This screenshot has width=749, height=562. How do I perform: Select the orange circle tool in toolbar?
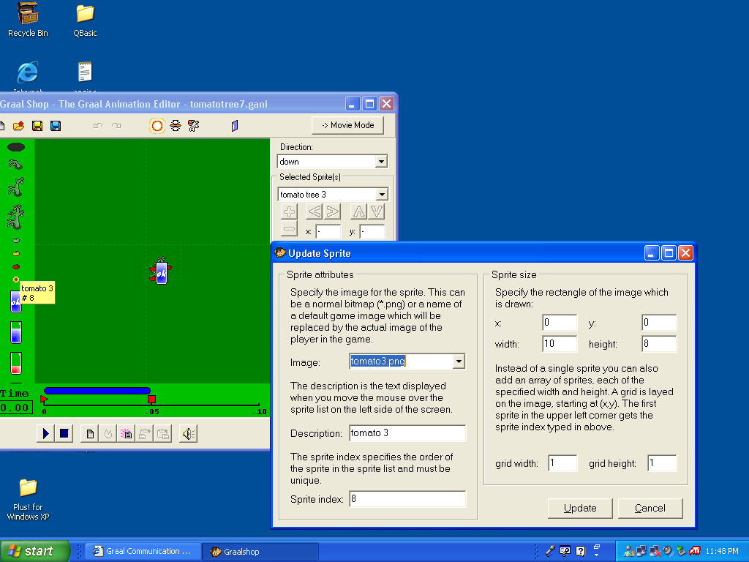(x=157, y=126)
